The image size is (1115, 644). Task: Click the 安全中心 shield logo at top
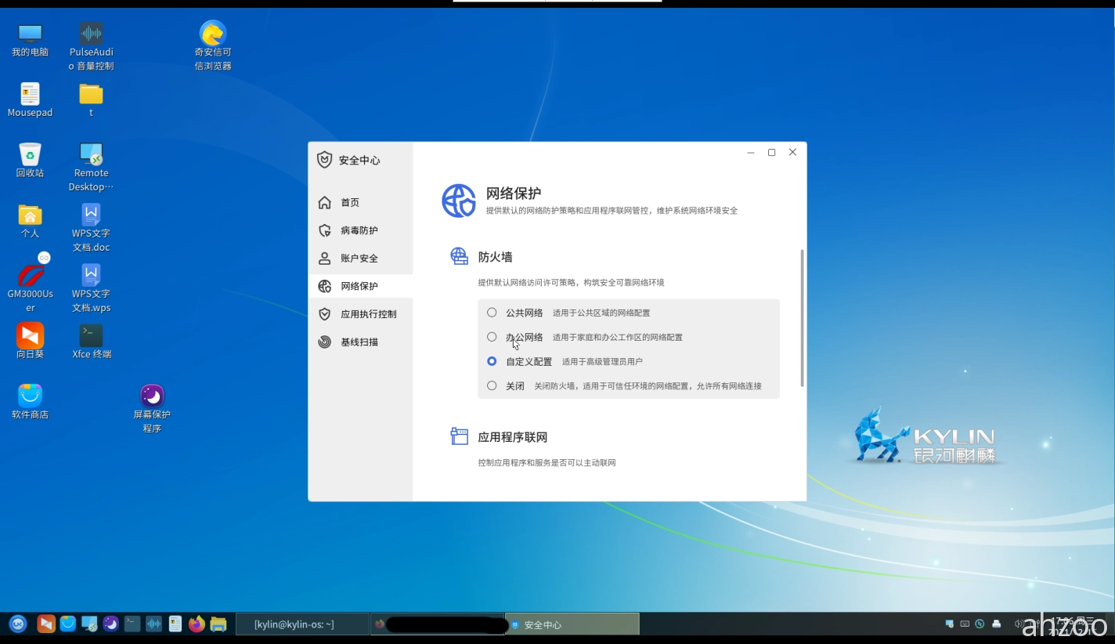(x=324, y=159)
